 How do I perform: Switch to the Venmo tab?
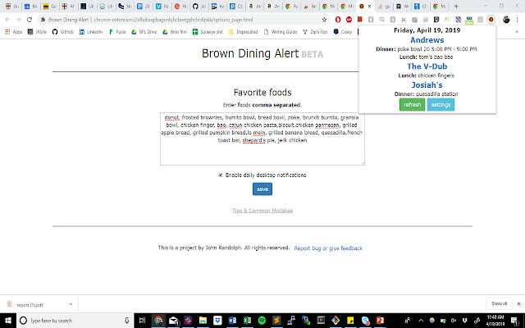162,6
